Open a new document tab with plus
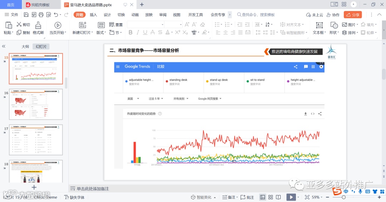Image resolution: width=386 pixels, height=202 pixels. [x=142, y=4]
